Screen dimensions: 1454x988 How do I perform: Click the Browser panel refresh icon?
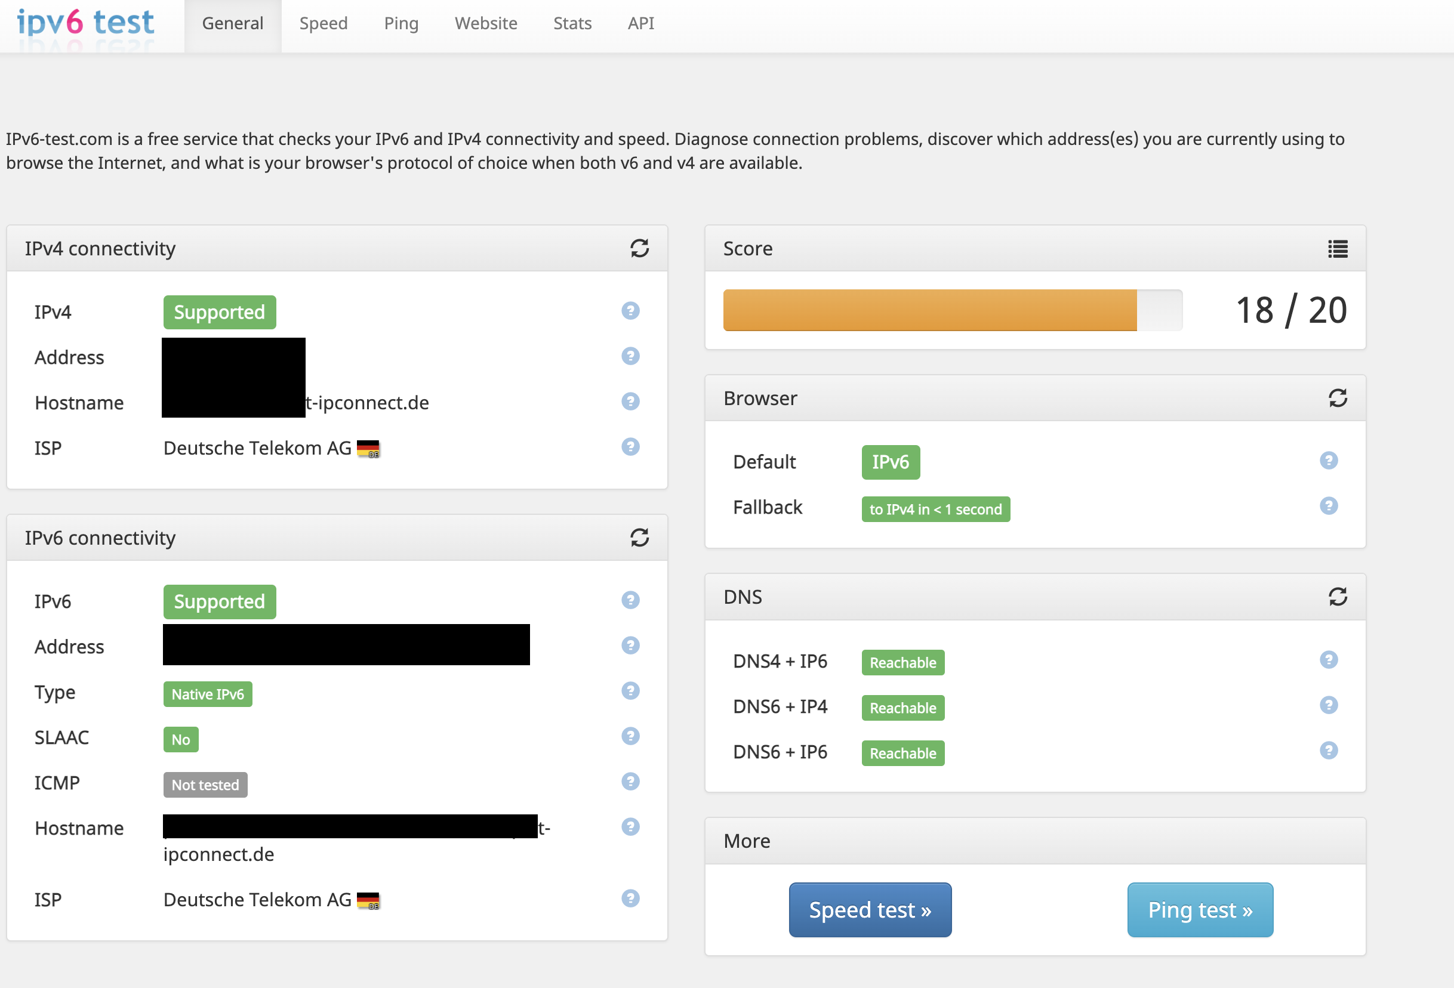point(1337,398)
